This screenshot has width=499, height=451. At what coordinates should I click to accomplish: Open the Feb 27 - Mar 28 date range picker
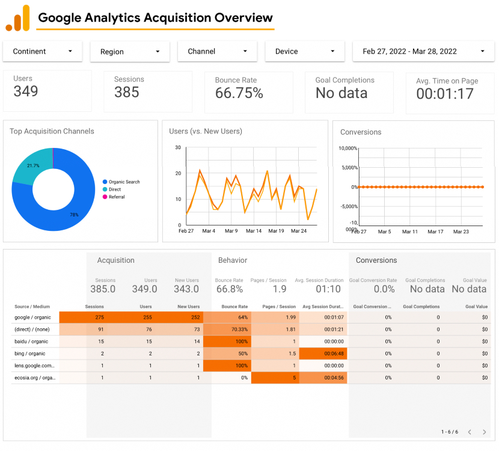(423, 52)
